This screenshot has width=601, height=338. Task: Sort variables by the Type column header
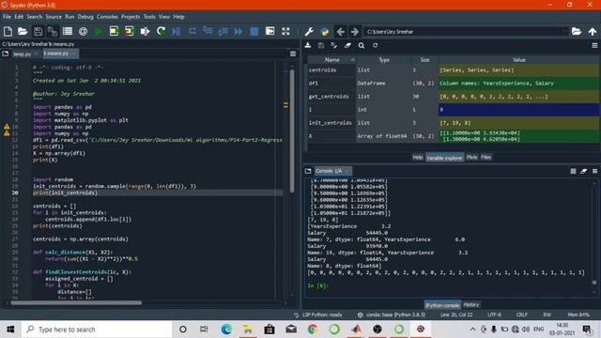coord(384,60)
